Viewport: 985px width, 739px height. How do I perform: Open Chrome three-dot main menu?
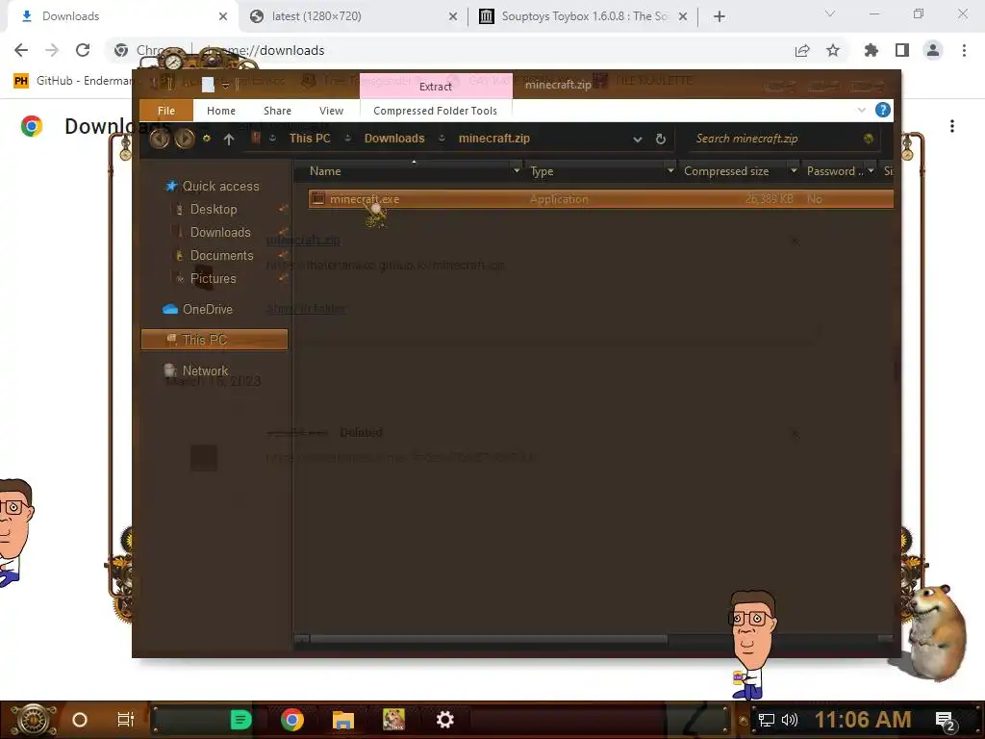964,50
